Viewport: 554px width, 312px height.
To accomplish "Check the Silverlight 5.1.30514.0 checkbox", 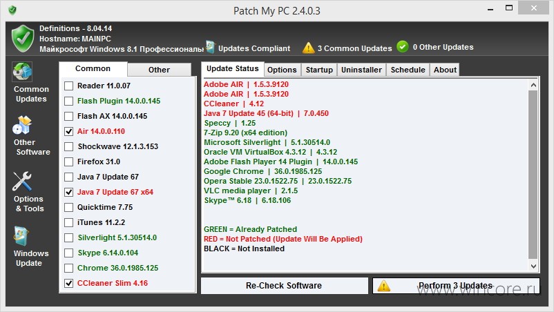I will point(69,237).
